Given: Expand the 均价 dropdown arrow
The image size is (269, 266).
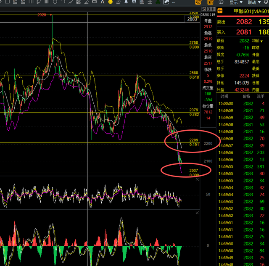Looking at the screenshot, I should click(261, 41).
